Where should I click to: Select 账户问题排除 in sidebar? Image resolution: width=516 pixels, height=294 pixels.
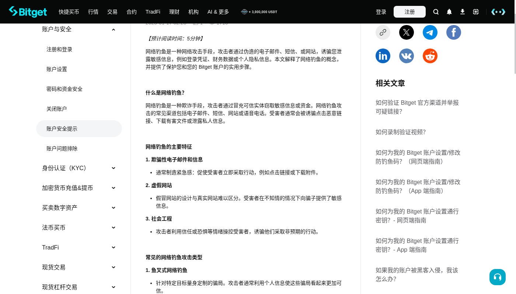click(79, 148)
